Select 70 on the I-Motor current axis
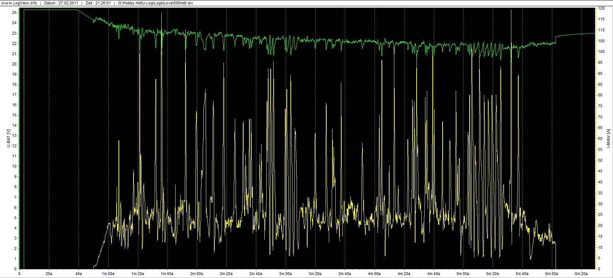 pos(600,117)
